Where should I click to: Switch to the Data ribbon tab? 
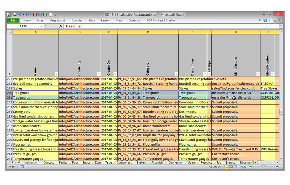click(92, 20)
